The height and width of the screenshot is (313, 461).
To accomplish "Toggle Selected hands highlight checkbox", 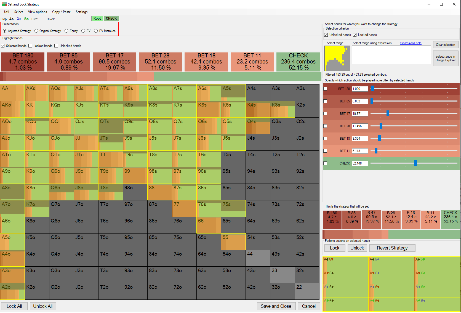I will [3, 46].
